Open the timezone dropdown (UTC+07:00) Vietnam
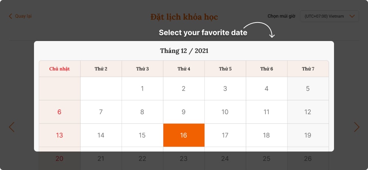This screenshot has height=170, width=368. [330, 16]
